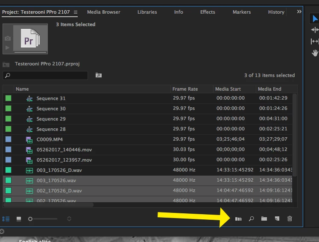Switch to Icon View
The image size is (319, 242).
pos(19,219)
